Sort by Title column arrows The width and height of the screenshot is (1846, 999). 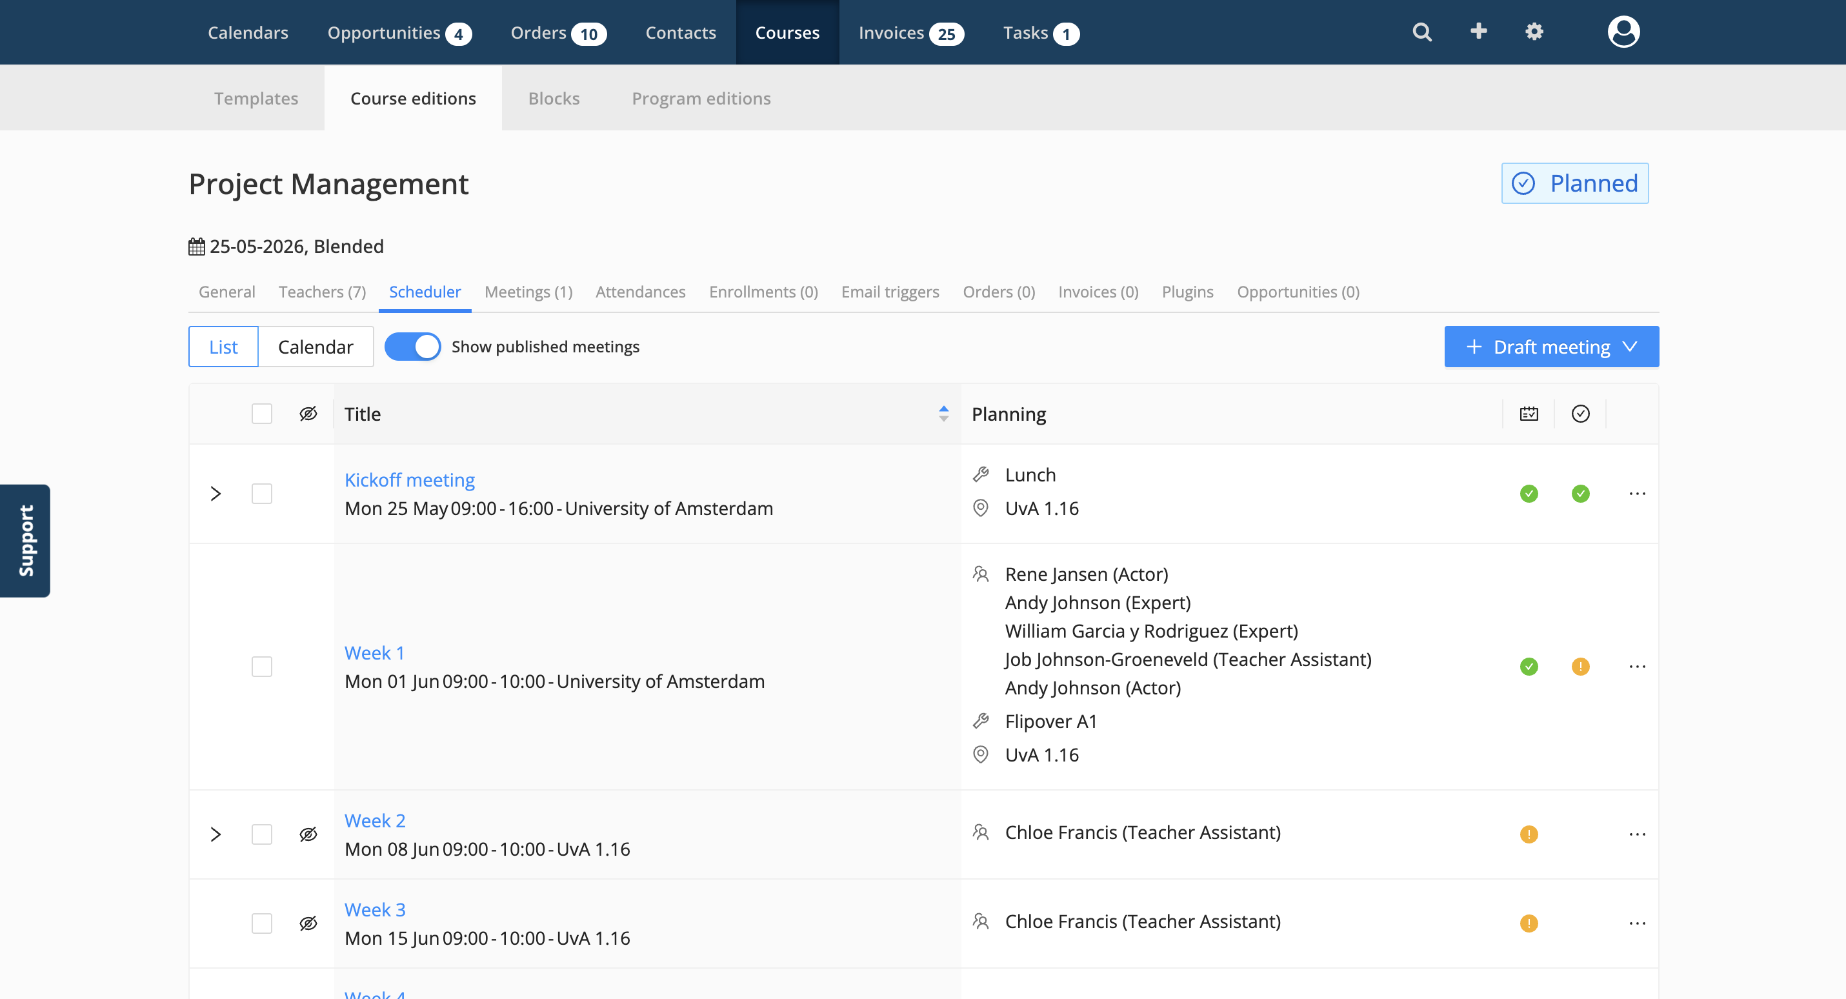[x=943, y=414]
